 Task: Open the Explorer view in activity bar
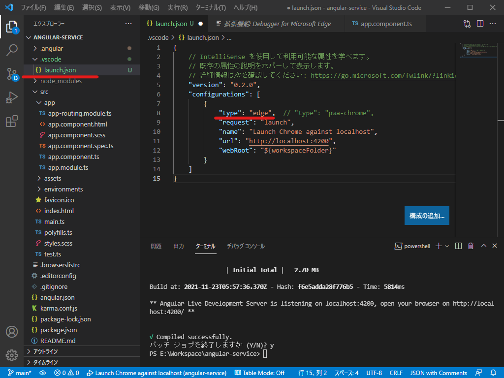pos(12,27)
